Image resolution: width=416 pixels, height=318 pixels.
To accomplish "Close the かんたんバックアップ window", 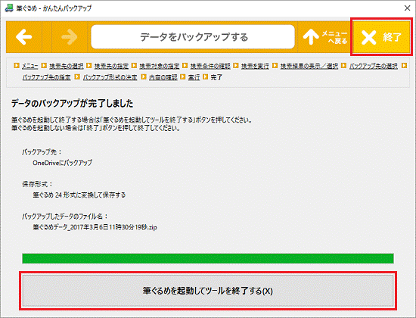I will [x=407, y=8].
